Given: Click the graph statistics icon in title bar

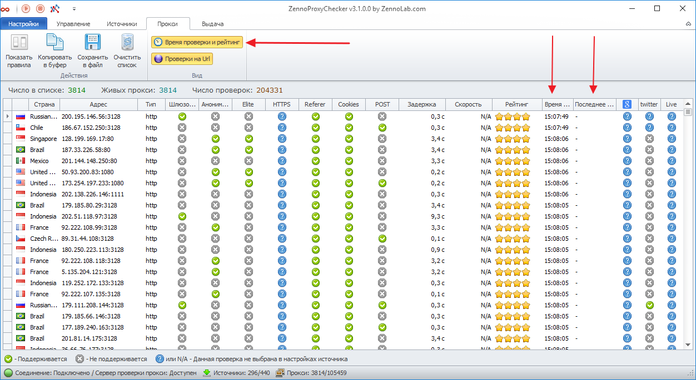Looking at the screenshot, I should coord(55,8).
